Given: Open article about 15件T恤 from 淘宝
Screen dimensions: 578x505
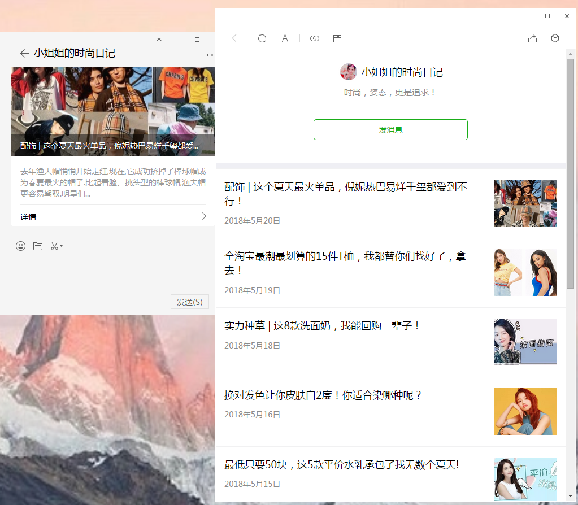Looking at the screenshot, I should click(345, 263).
